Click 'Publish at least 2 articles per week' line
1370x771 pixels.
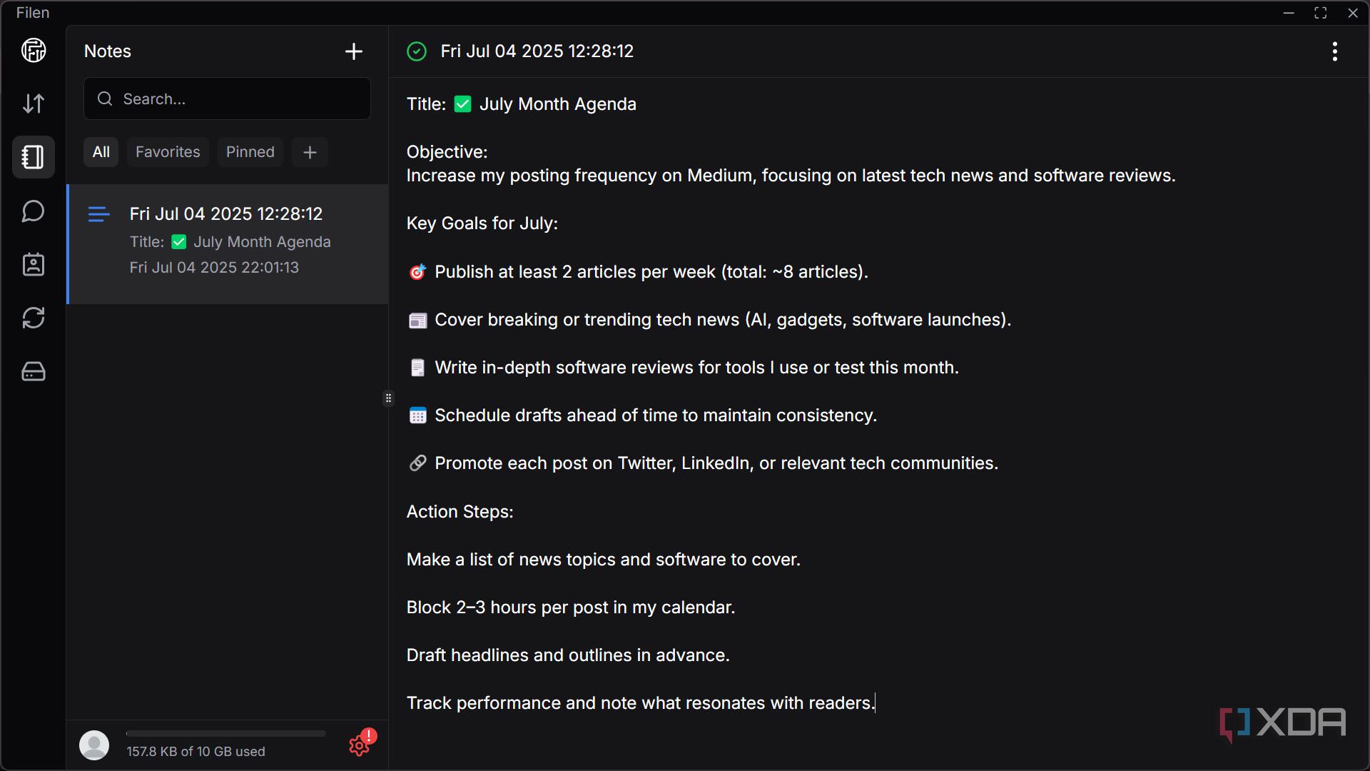pyautogui.click(x=638, y=272)
